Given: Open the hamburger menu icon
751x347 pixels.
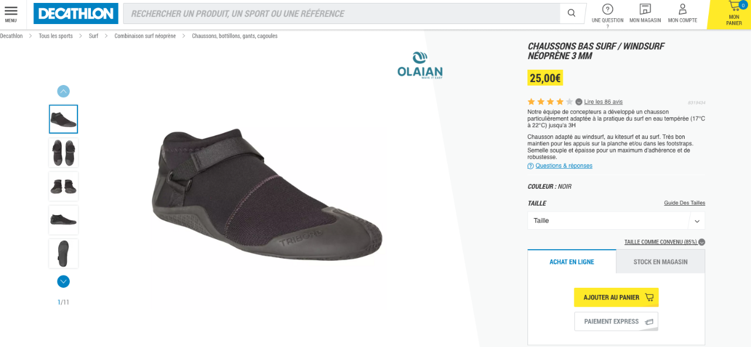Looking at the screenshot, I should [x=11, y=11].
